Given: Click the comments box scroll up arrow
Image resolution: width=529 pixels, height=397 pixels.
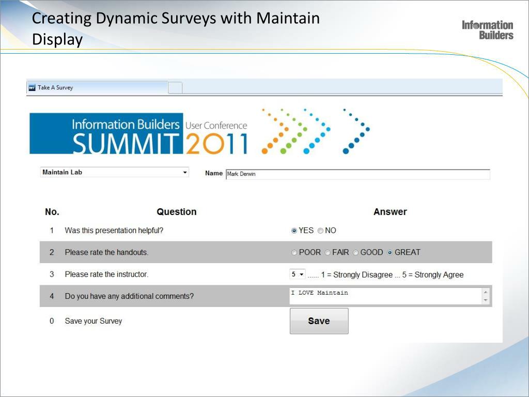Looking at the screenshot, I should (x=486, y=293).
